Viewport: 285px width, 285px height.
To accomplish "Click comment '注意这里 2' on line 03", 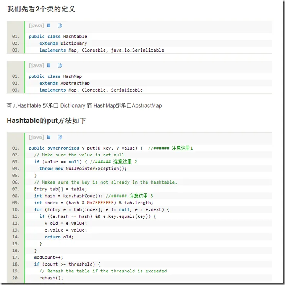I will click(125, 162).
